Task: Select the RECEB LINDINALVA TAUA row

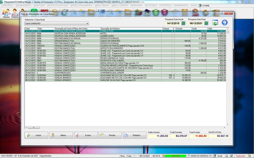Action: tap(125, 58)
